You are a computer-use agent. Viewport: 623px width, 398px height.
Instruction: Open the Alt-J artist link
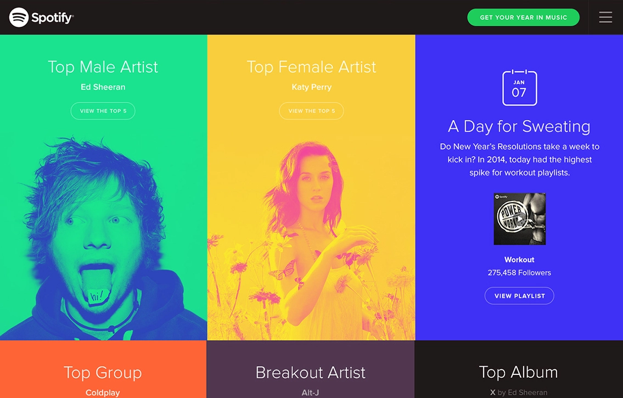click(310, 393)
